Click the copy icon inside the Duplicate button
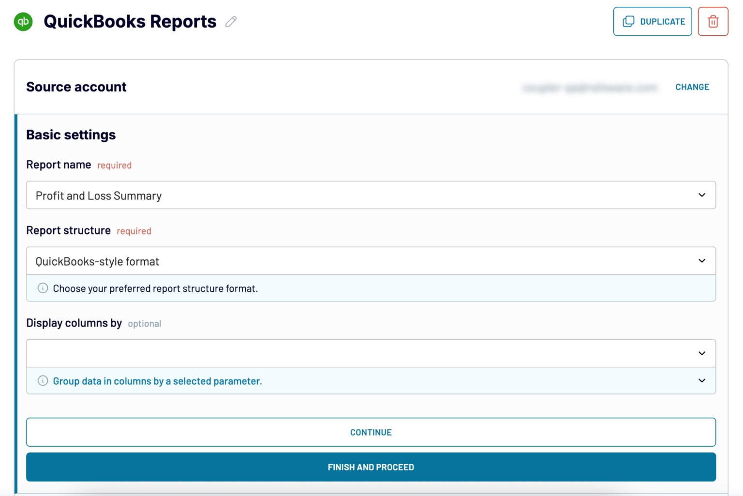 coord(628,21)
